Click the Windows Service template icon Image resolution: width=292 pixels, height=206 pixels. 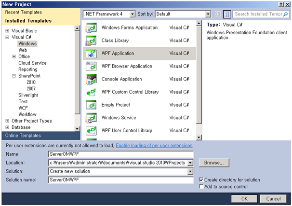pos(91,118)
